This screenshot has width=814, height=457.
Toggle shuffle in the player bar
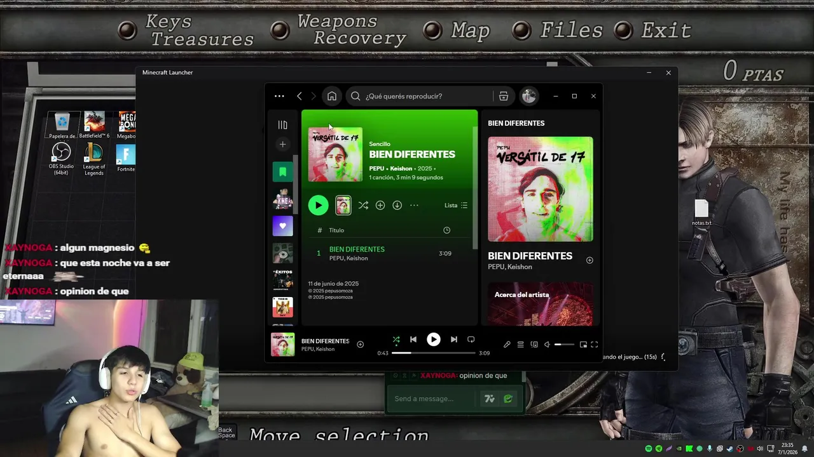click(x=396, y=340)
